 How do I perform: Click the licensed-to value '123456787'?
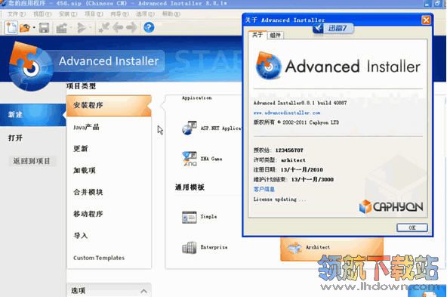click(289, 150)
